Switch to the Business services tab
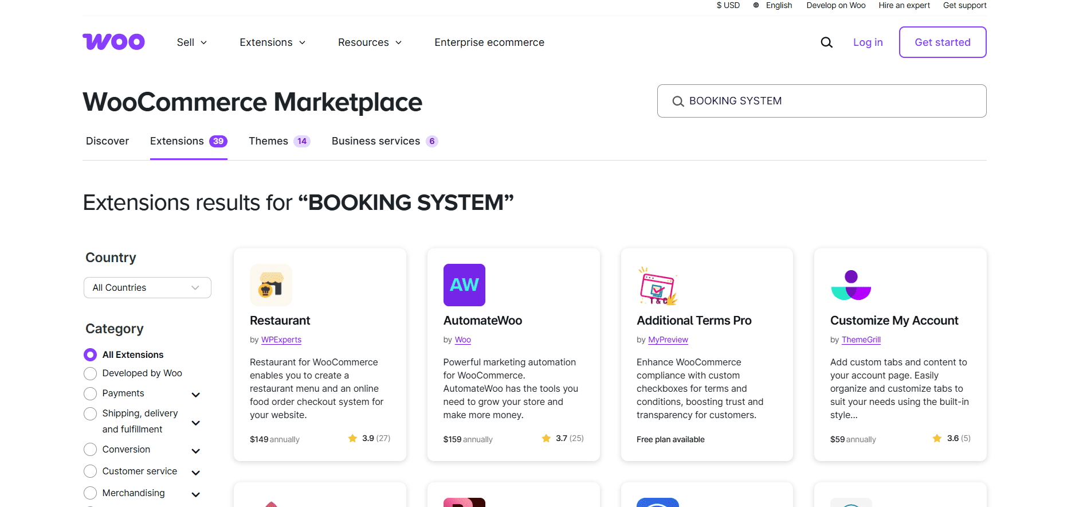This screenshot has height=507, width=1079. tap(384, 141)
